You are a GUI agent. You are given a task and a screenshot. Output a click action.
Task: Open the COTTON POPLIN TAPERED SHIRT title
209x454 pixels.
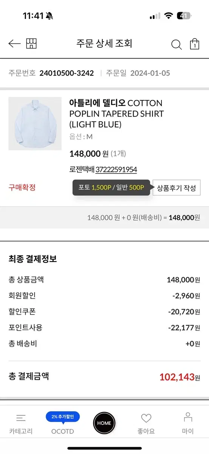coord(117,113)
